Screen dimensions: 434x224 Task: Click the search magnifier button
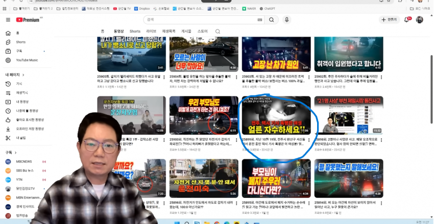tap(272, 20)
